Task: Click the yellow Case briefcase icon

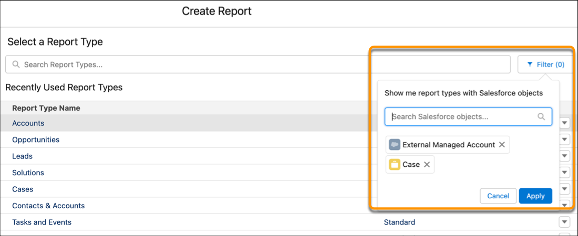Action: click(394, 165)
